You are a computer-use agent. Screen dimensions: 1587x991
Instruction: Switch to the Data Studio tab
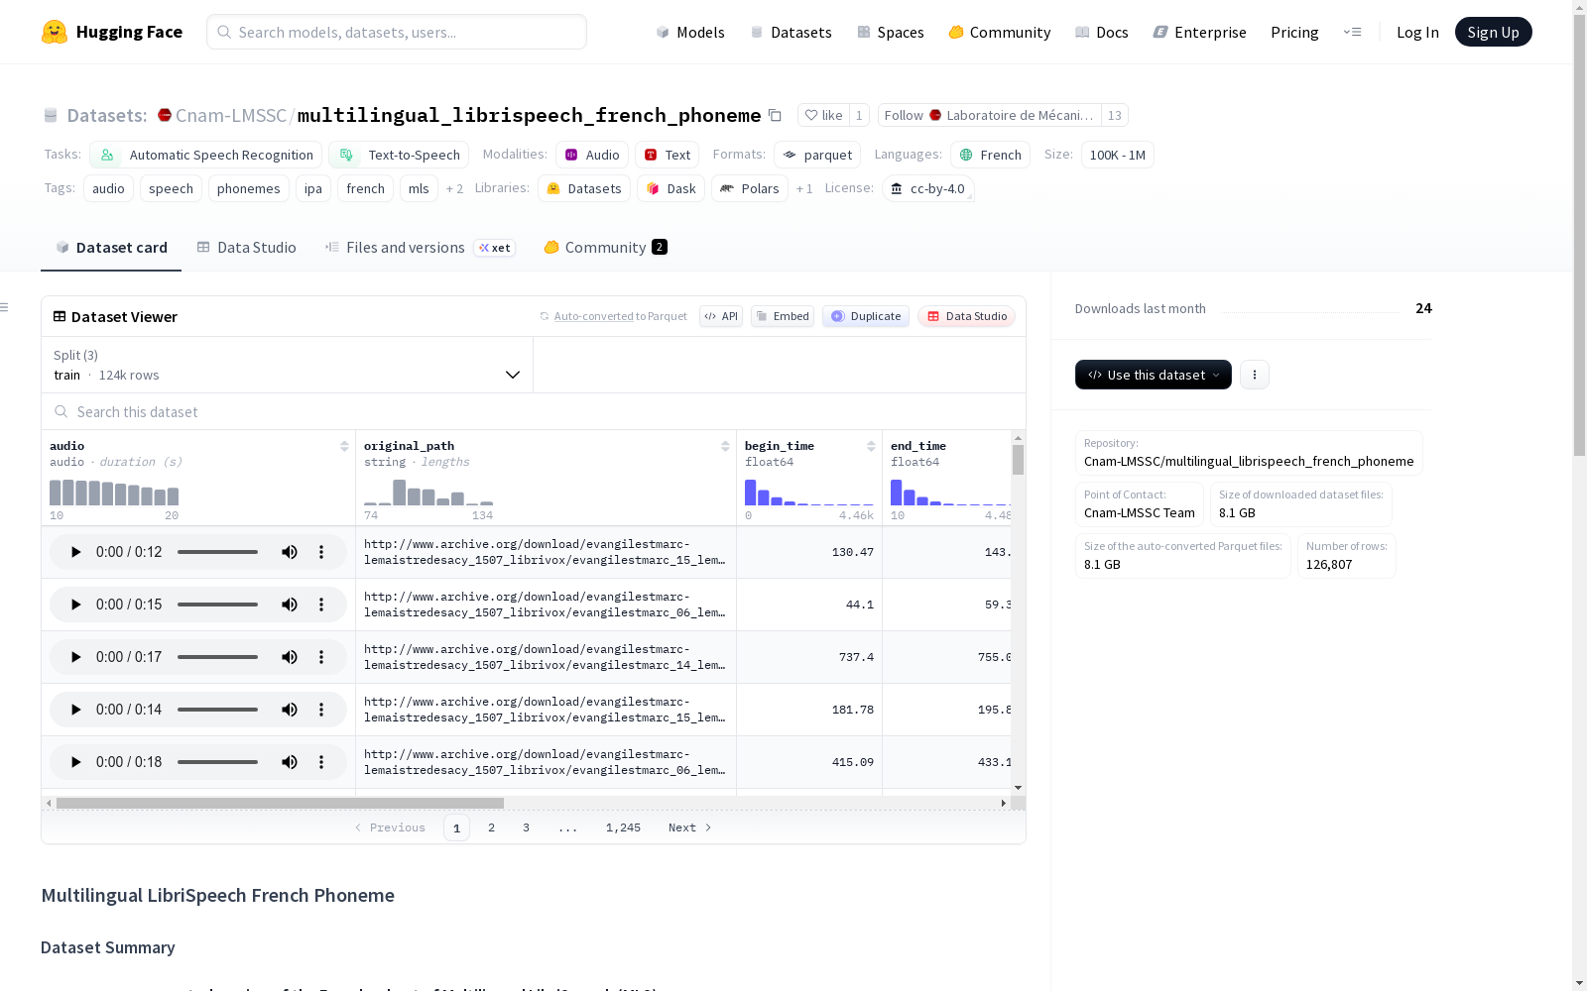(x=246, y=248)
